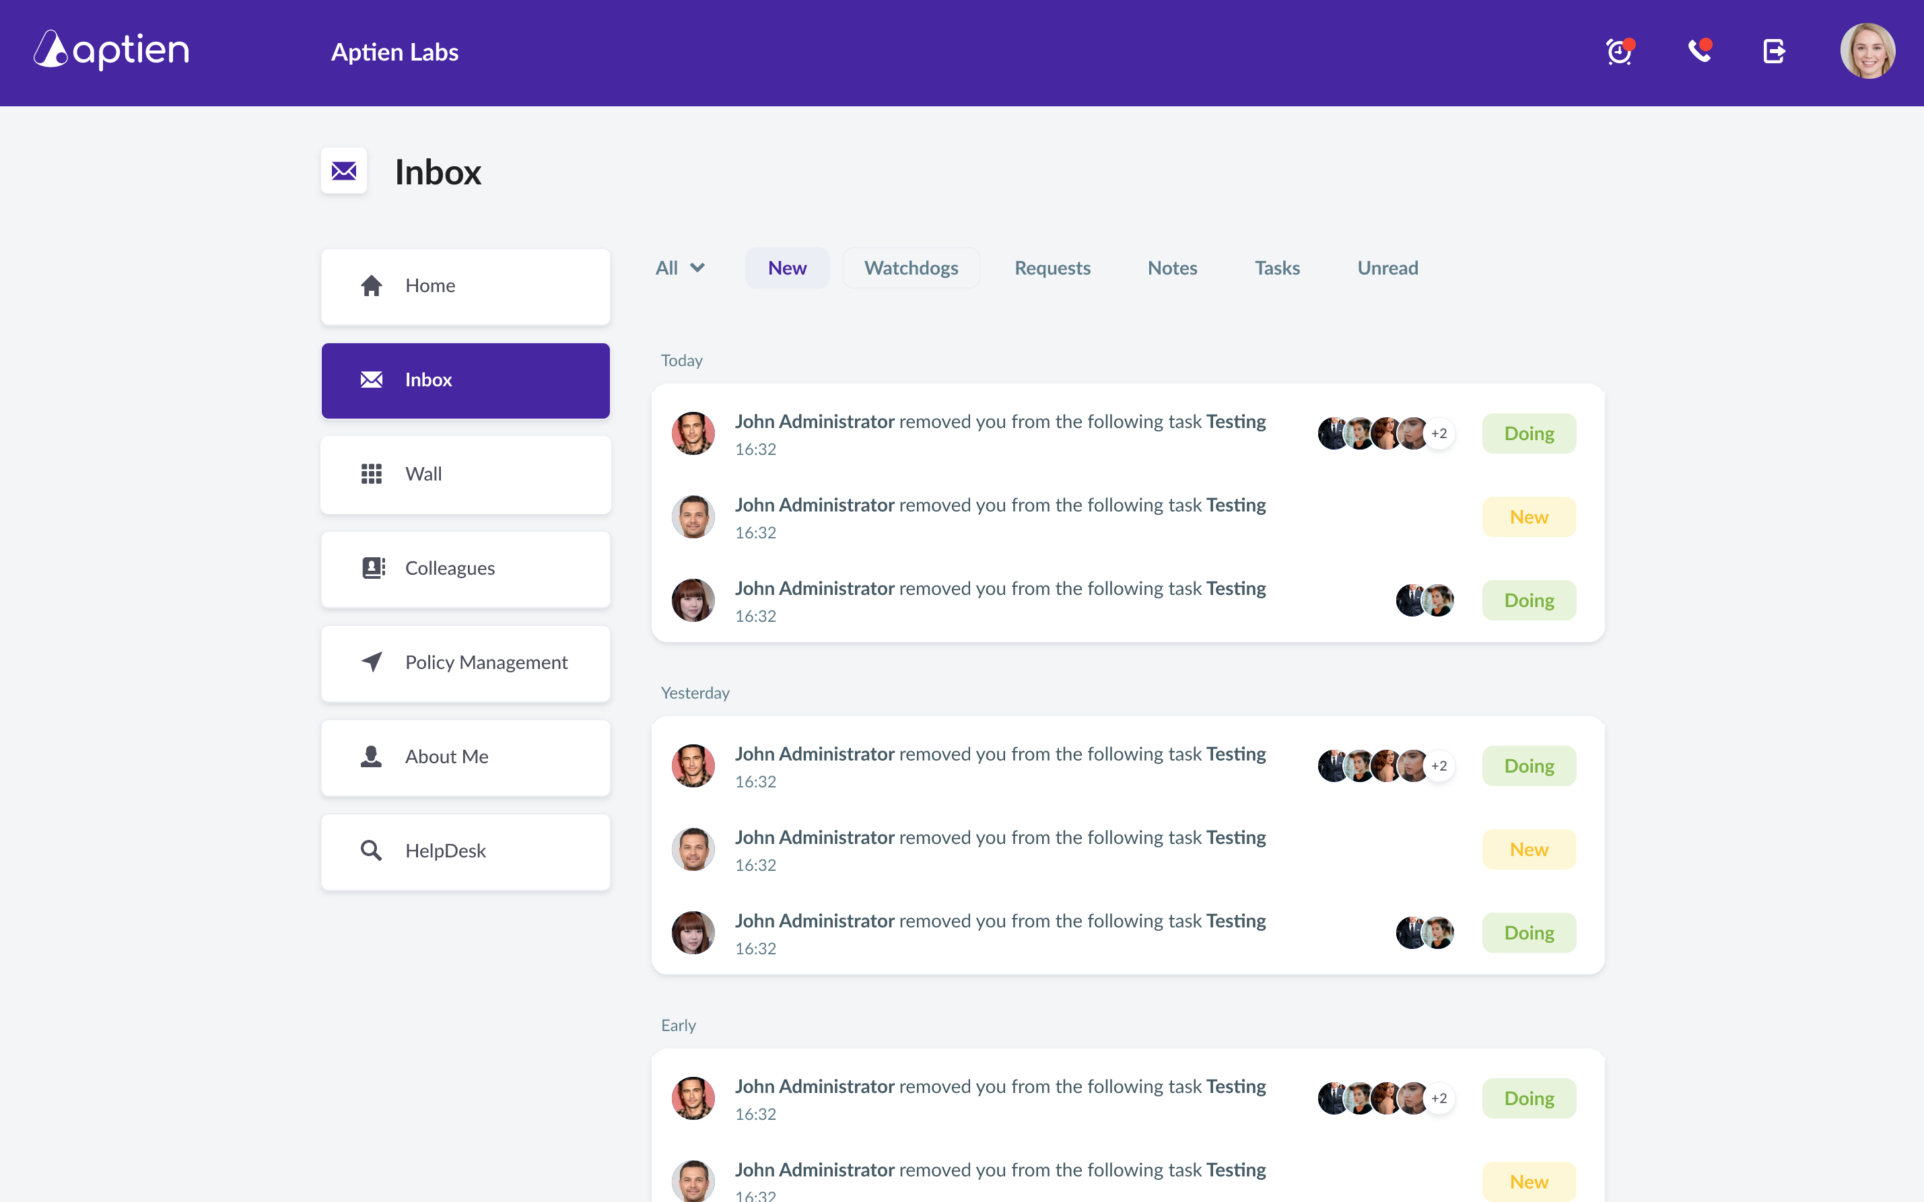Open the Aptien Labs organization link
1924x1202 pixels.
pyautogui.click(x=394, y=52)
